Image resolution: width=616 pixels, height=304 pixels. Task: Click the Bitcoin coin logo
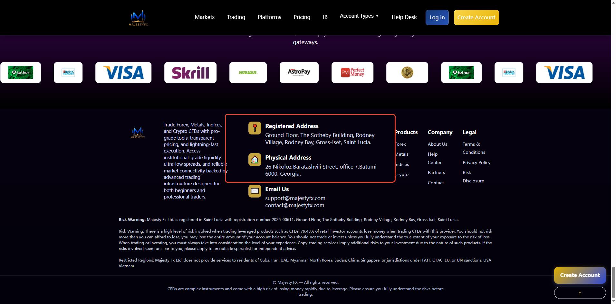click(x=407, y=72)
